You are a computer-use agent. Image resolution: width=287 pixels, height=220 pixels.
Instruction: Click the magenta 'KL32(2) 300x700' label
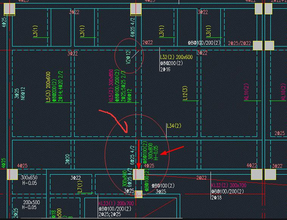tap(229, 185)
